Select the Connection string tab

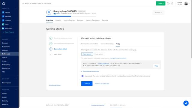(107, 44)
